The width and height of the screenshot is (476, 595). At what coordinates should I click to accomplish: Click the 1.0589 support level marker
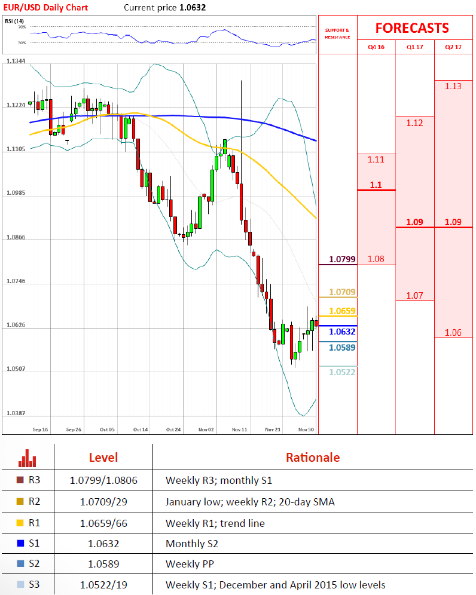coord(342,348)
